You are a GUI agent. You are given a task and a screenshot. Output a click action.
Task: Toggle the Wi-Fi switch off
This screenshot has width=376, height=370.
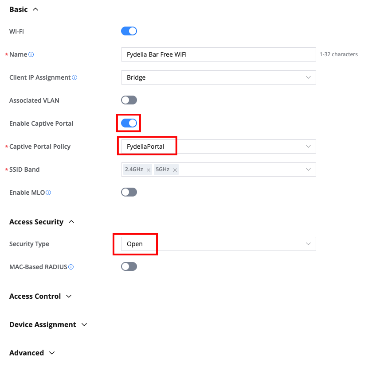(129, 31)
